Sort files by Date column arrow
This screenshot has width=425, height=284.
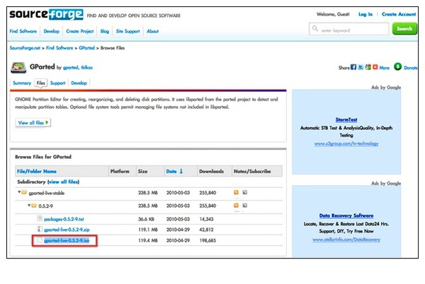(x=181, y=171)
